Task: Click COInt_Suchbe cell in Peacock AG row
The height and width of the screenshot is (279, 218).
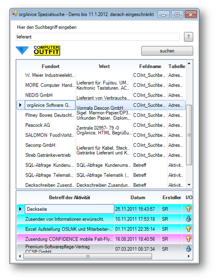Action: tap(149, 125)
